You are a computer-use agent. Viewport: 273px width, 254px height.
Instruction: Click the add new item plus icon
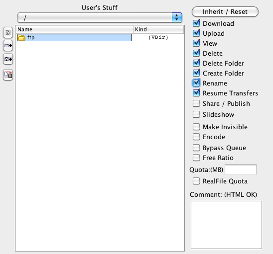tap(8, 59)
